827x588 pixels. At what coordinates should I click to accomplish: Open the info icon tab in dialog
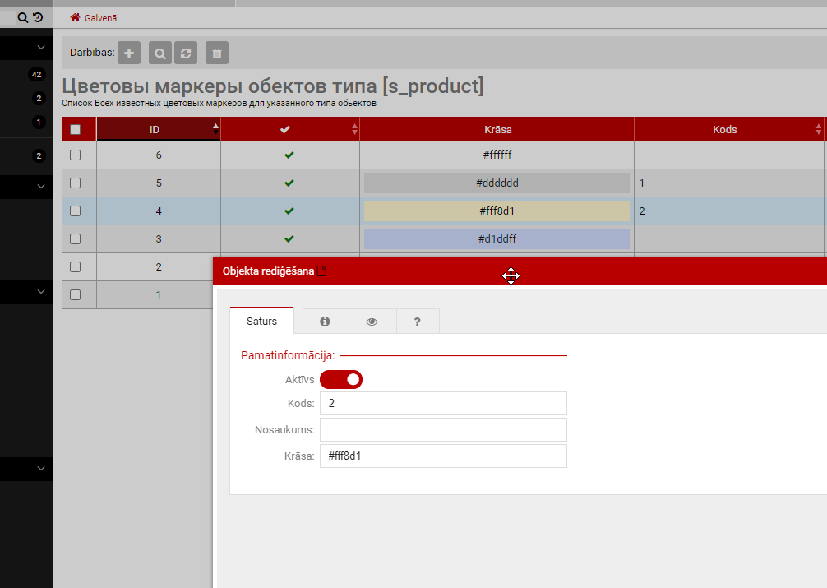coord(325,322)
